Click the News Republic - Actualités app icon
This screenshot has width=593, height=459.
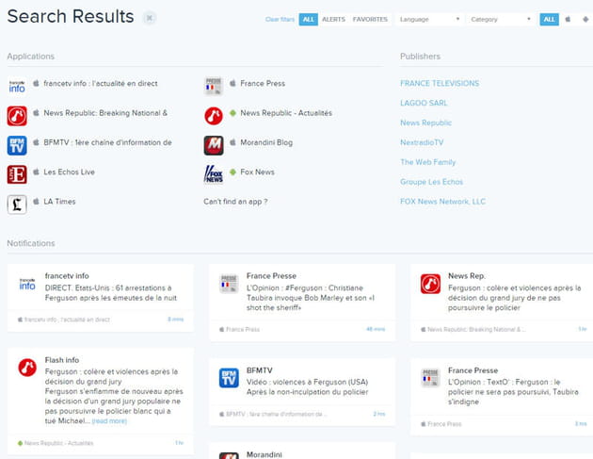click(214, 116)
